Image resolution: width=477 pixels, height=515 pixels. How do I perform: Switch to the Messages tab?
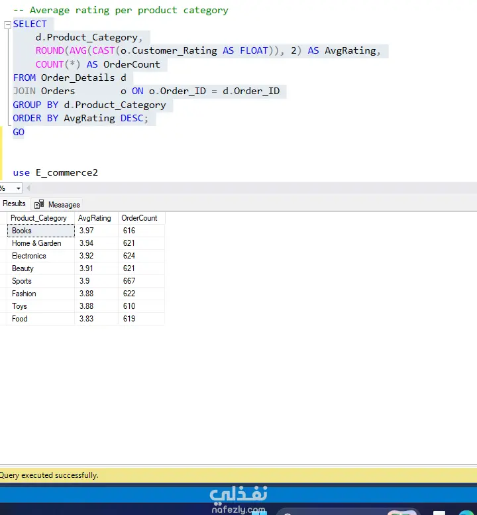(57, 205)
